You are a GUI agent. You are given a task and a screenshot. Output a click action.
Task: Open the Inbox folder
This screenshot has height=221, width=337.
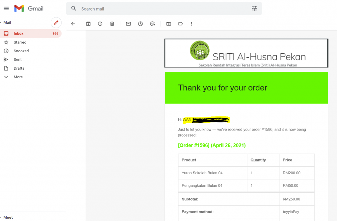pos(19,34)
